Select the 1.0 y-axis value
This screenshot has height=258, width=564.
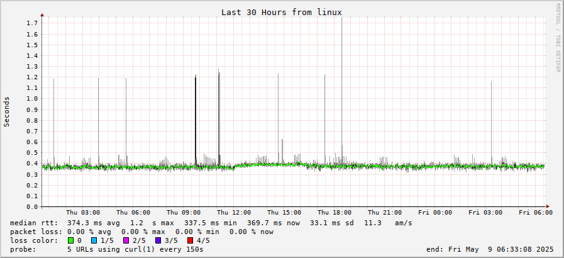(x=32, y=99)
